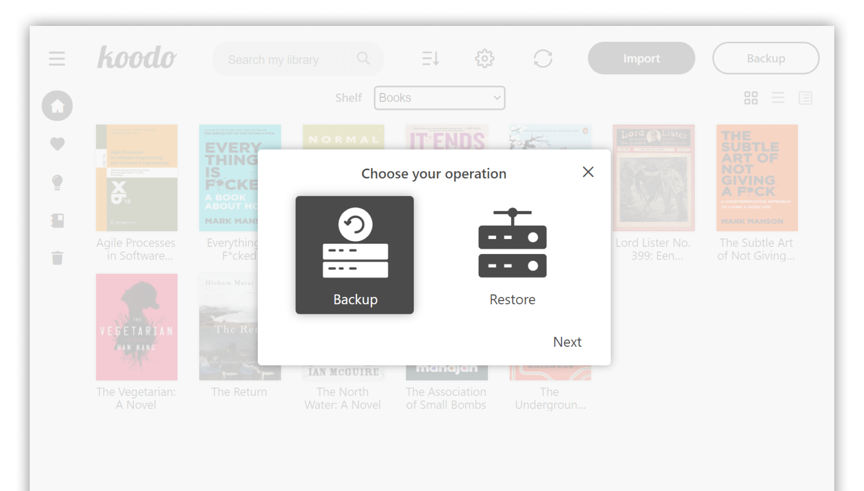Click the search magnifier icon

pyautogui.click(x=363, y=59)
